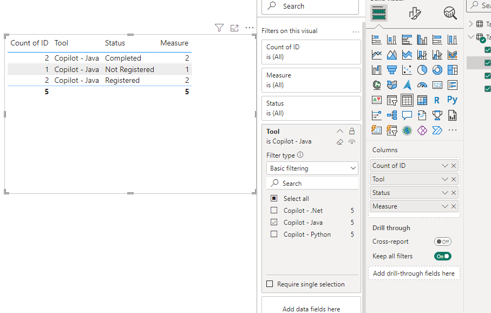Select the KPI visual
The width and height of the screenshot is (491, 313).
tap(376, 100)
